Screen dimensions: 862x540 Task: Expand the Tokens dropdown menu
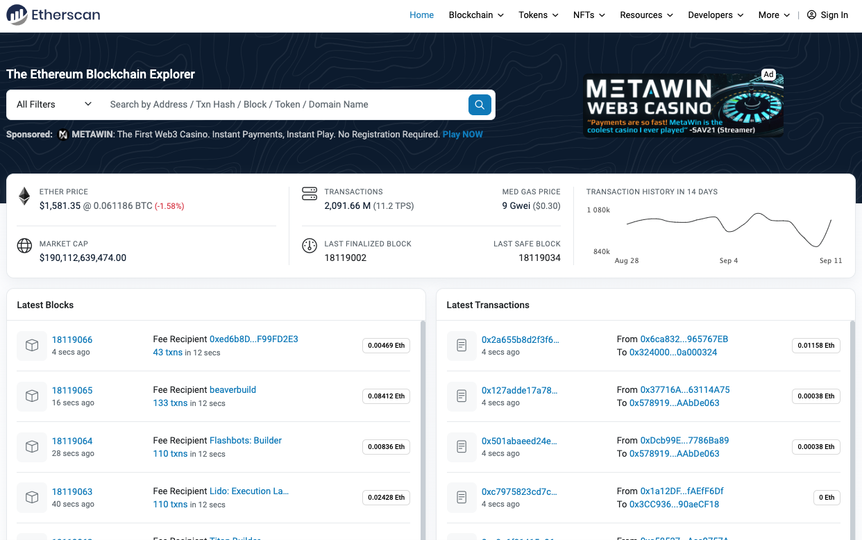[538, 15]
